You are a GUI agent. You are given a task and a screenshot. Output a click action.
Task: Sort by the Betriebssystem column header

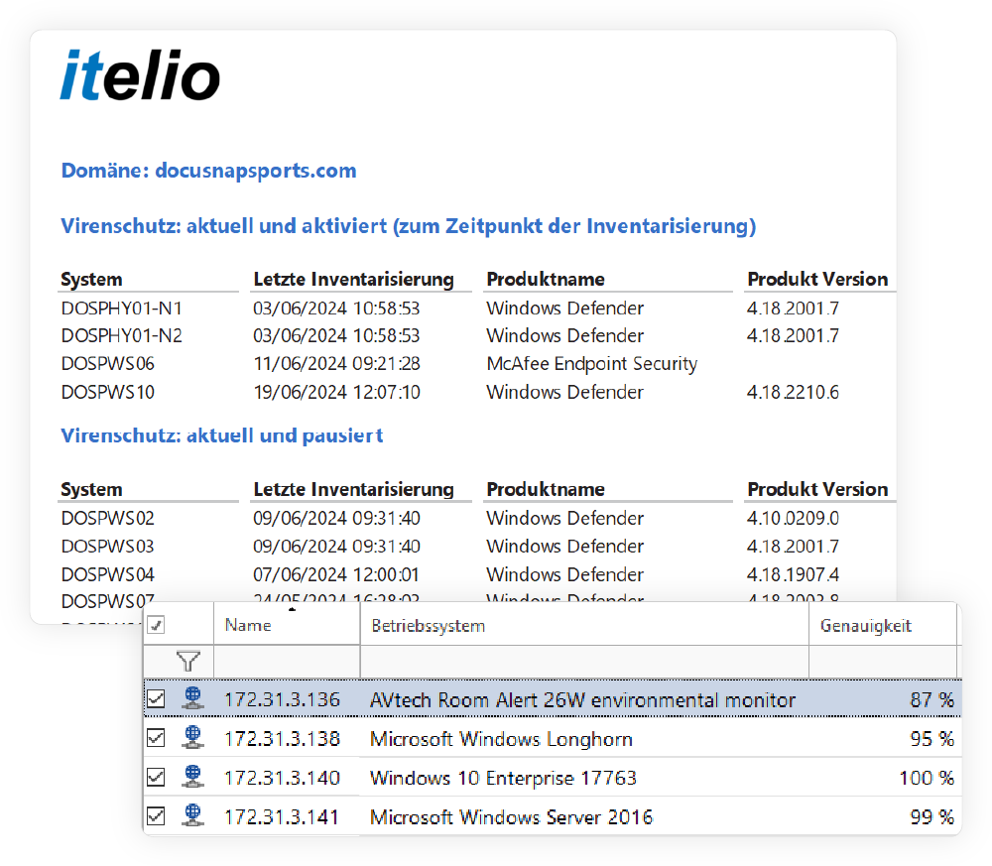(584, 624)
